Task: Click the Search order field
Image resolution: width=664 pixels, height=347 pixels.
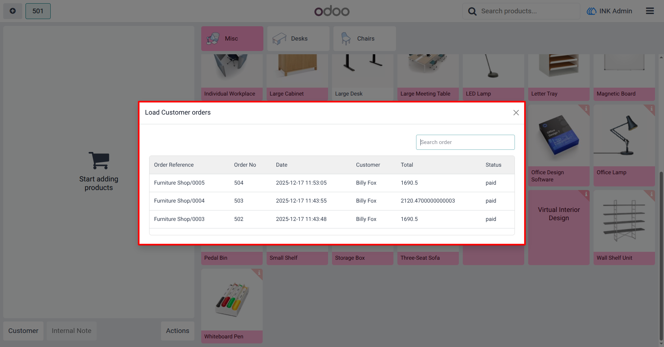Action: pyautogui.click(x=465, y=142)
